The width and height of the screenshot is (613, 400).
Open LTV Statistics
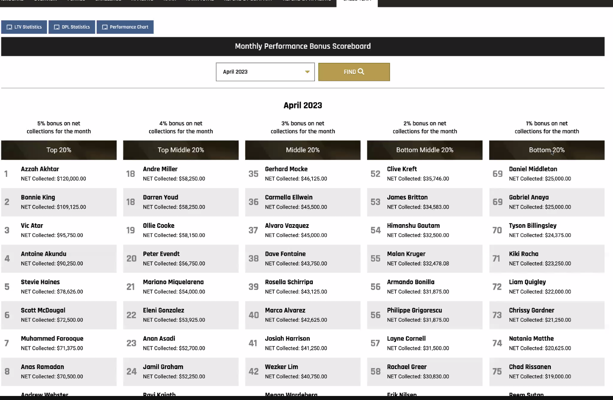tap(24, 27)
